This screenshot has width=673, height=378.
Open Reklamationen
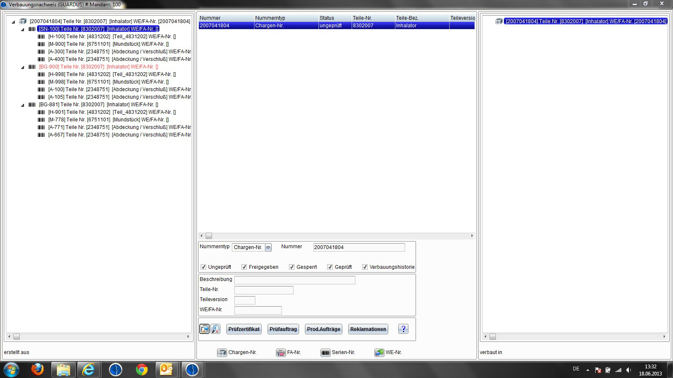point(368,329)
